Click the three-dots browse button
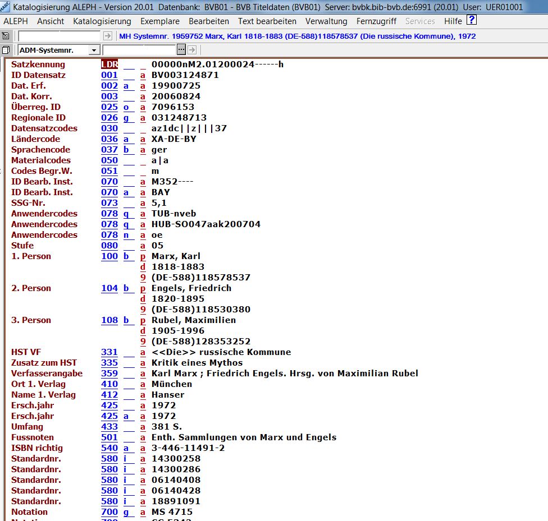548x521 pixels. tap(181, 50)
